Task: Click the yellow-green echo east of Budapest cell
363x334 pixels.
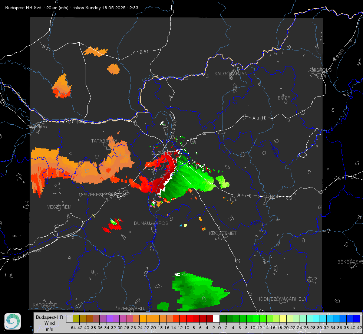Action: click(222, 182)
